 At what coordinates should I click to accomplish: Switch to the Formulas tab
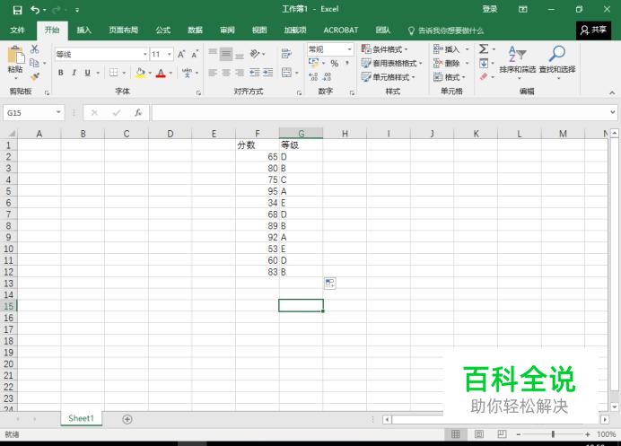tap(162, 31)
